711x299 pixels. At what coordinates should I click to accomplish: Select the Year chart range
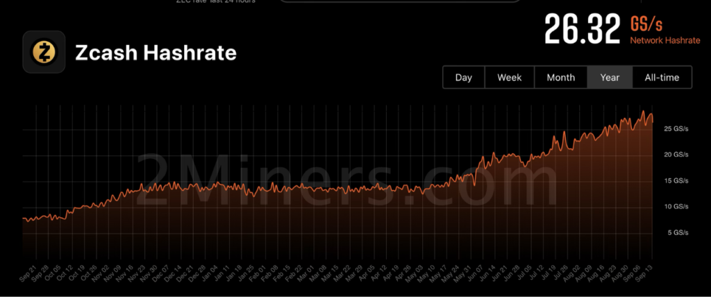(x=610, y=78)
